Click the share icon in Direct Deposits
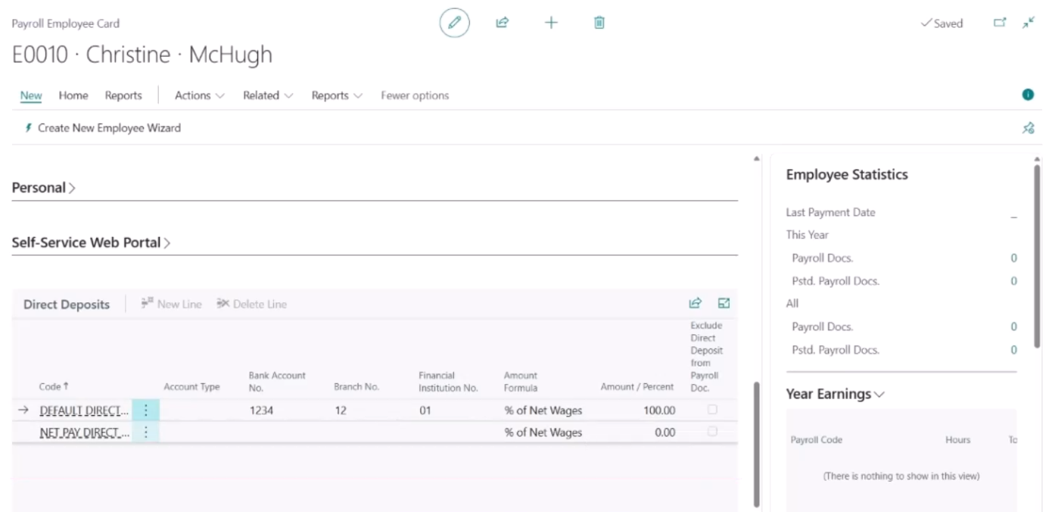Viewport: 1052px width, 512px height. click(x=695, y=304)
